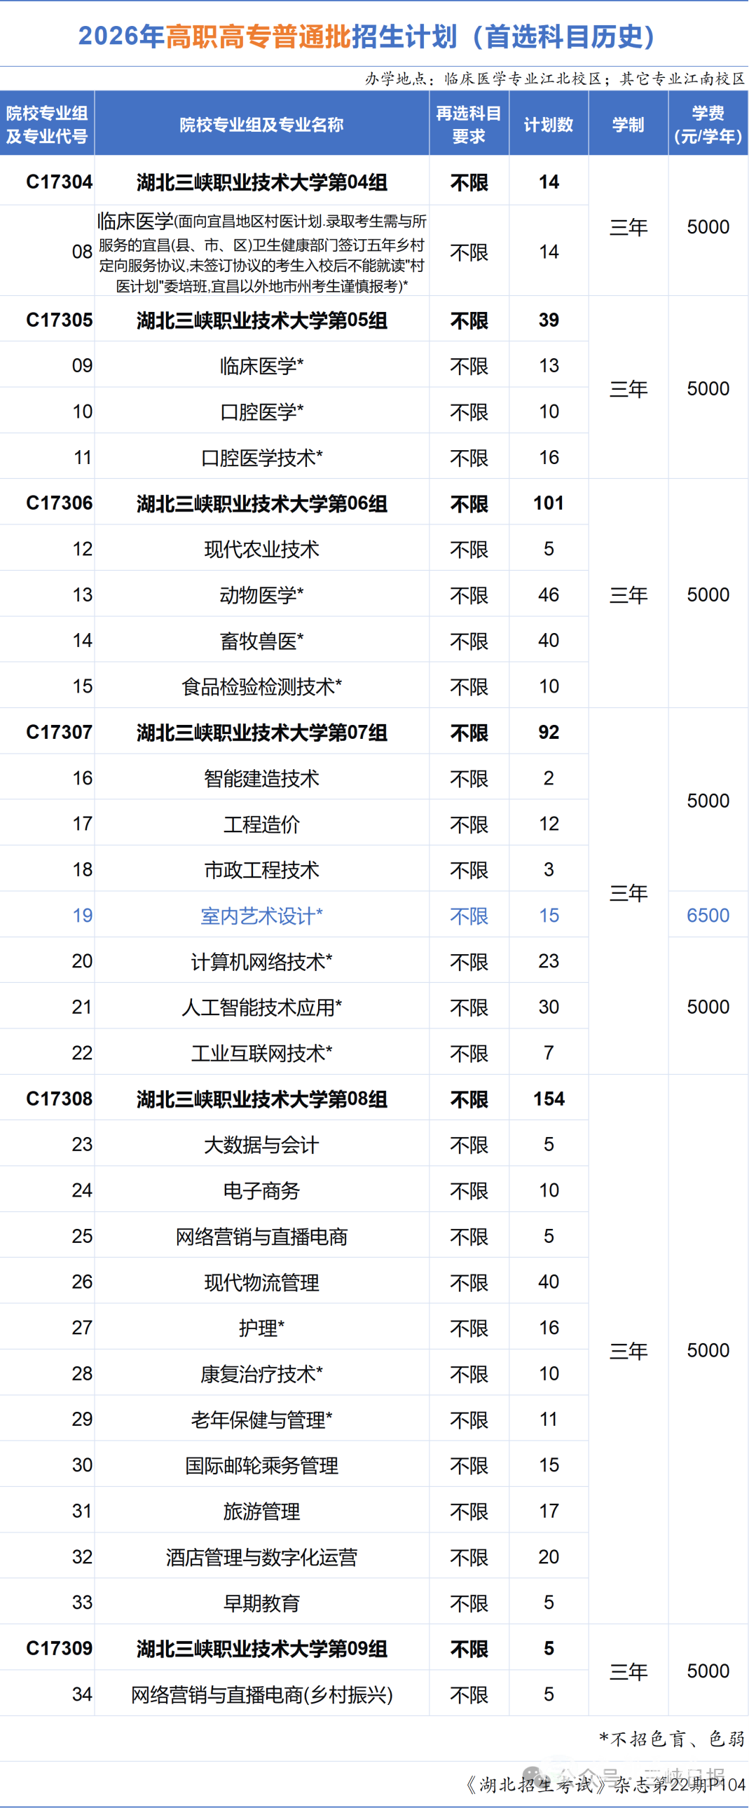The height and width of the screenshot is (1808, 749).
Task: Select the 酒店管理与数字化运营 major
Action: 261,1557
